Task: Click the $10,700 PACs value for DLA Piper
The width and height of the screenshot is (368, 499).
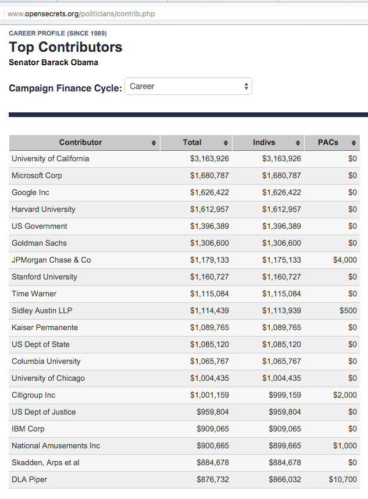Action: (343, 479)
